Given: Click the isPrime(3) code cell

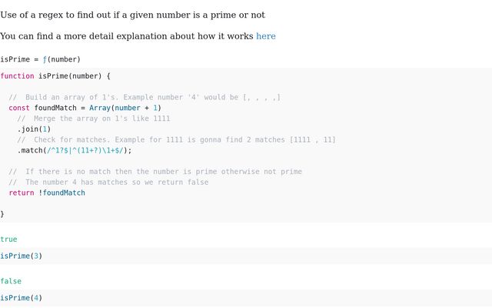Looking at the screenshot, I should click(x=21, y=256).
